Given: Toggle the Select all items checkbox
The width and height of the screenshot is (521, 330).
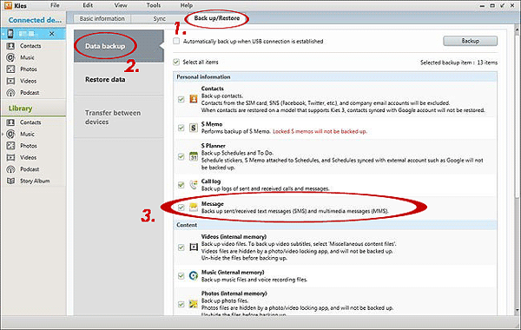Looking at the screenshot, I should click(176, 63).
